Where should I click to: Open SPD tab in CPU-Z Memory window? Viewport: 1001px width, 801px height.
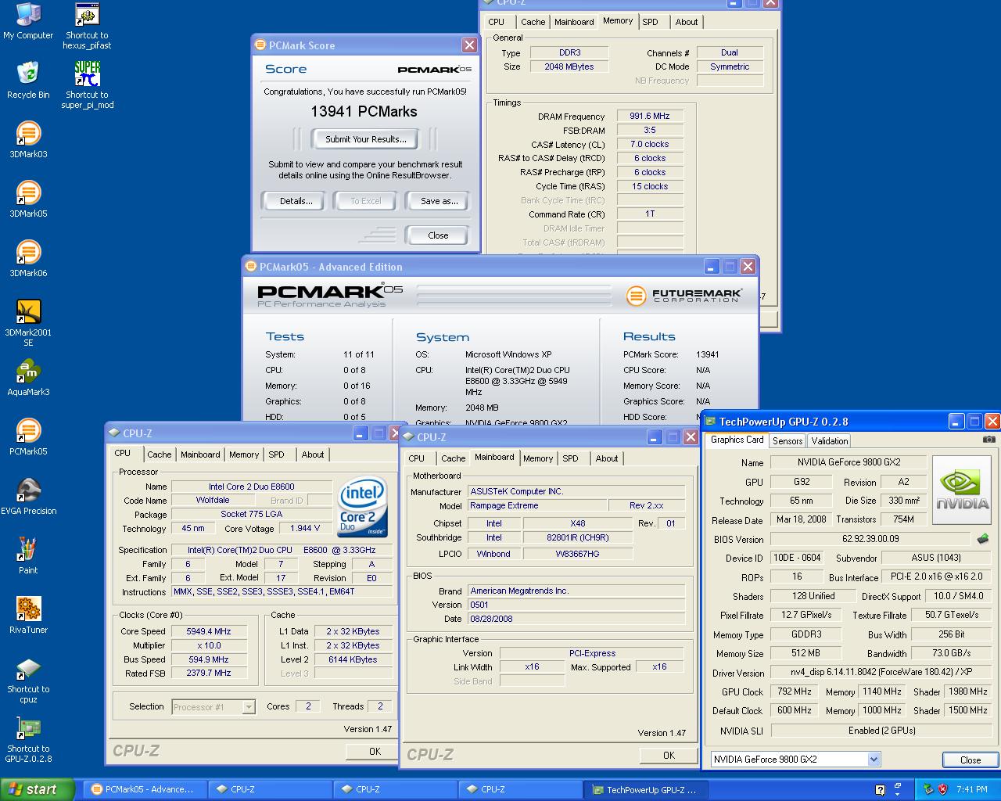pos(650,22)
